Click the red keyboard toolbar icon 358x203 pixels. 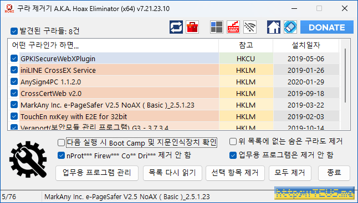tap(233, 27)
